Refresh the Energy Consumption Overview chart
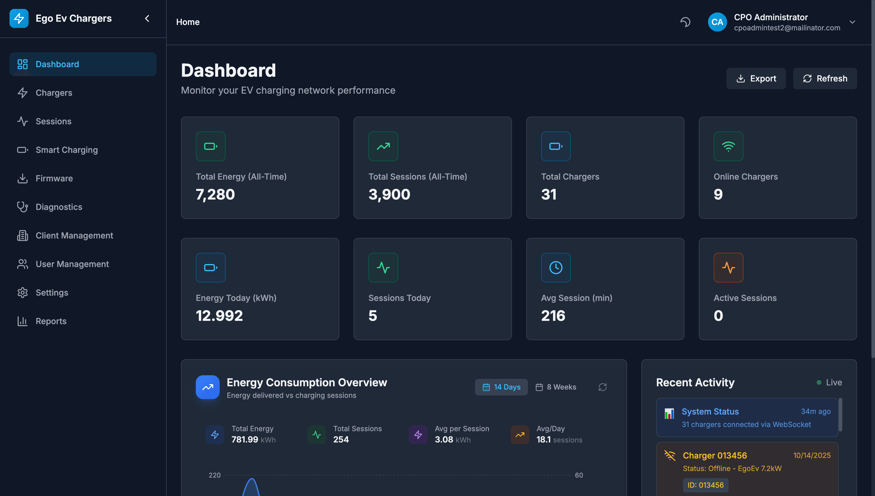 click(603, 387)
